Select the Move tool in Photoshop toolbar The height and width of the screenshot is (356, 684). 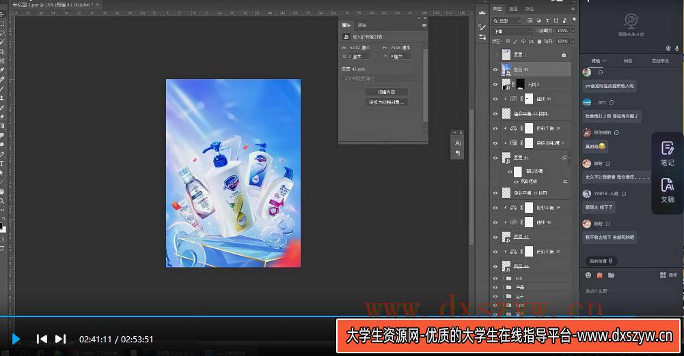pos(2,14)
